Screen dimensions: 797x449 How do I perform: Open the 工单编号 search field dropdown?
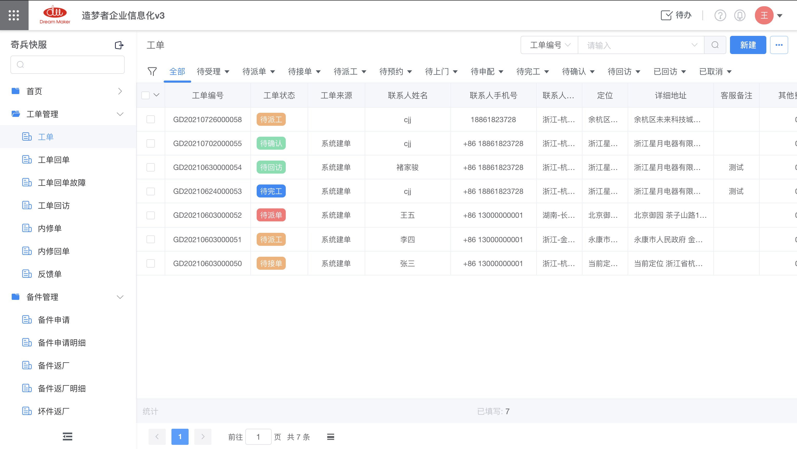[549, 45]
